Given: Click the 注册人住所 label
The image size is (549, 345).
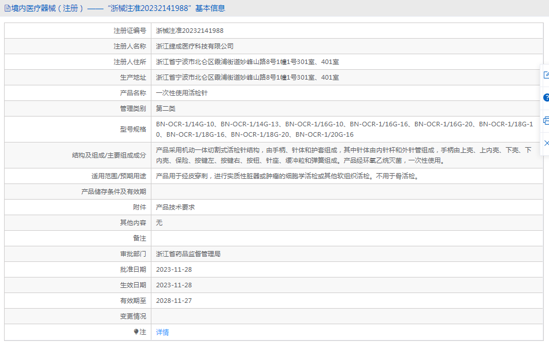Looking at the screenshot, I should (129, 62).
